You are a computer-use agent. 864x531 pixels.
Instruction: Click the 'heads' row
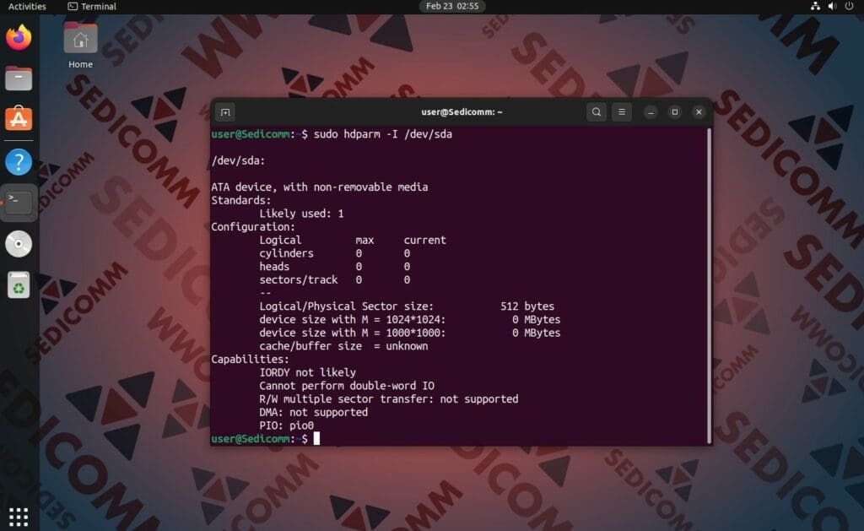pyautogui.click(x=334, y=266)
